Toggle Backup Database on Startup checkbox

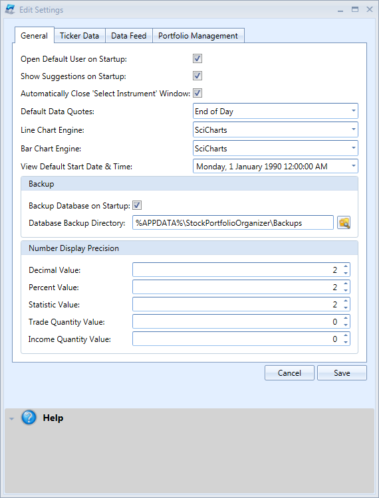click(x=137, y=205)
